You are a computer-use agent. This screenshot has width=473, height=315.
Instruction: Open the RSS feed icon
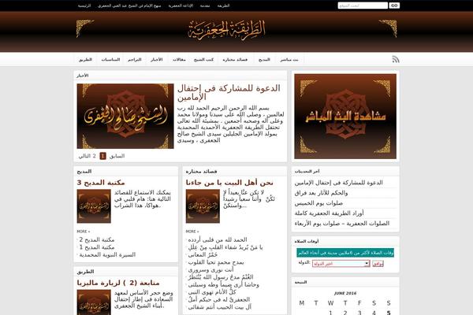click(396, 59)
